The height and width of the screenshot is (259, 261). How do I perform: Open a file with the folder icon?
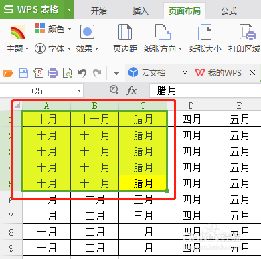(x=8, y=73)
